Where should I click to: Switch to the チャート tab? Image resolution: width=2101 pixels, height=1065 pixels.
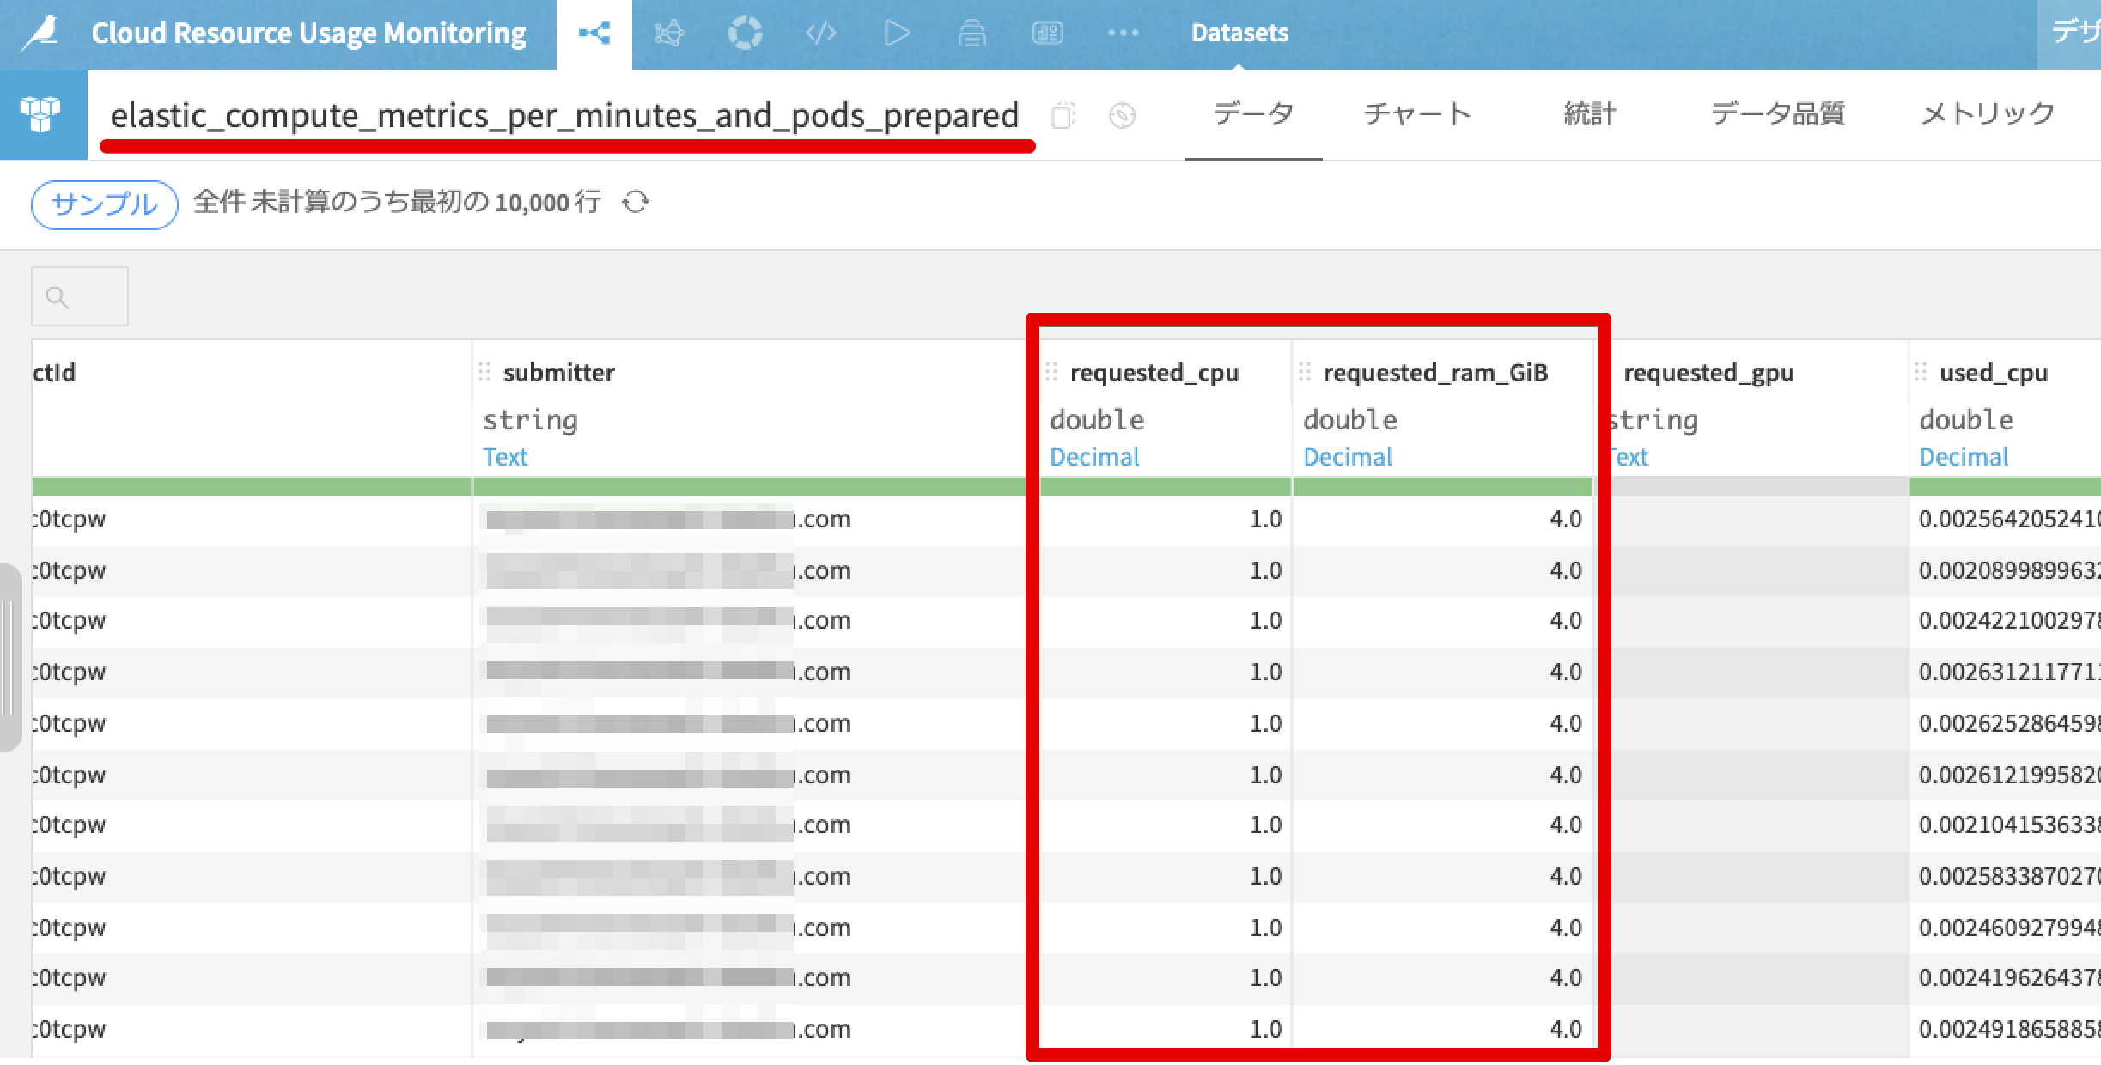[1417, 113]
